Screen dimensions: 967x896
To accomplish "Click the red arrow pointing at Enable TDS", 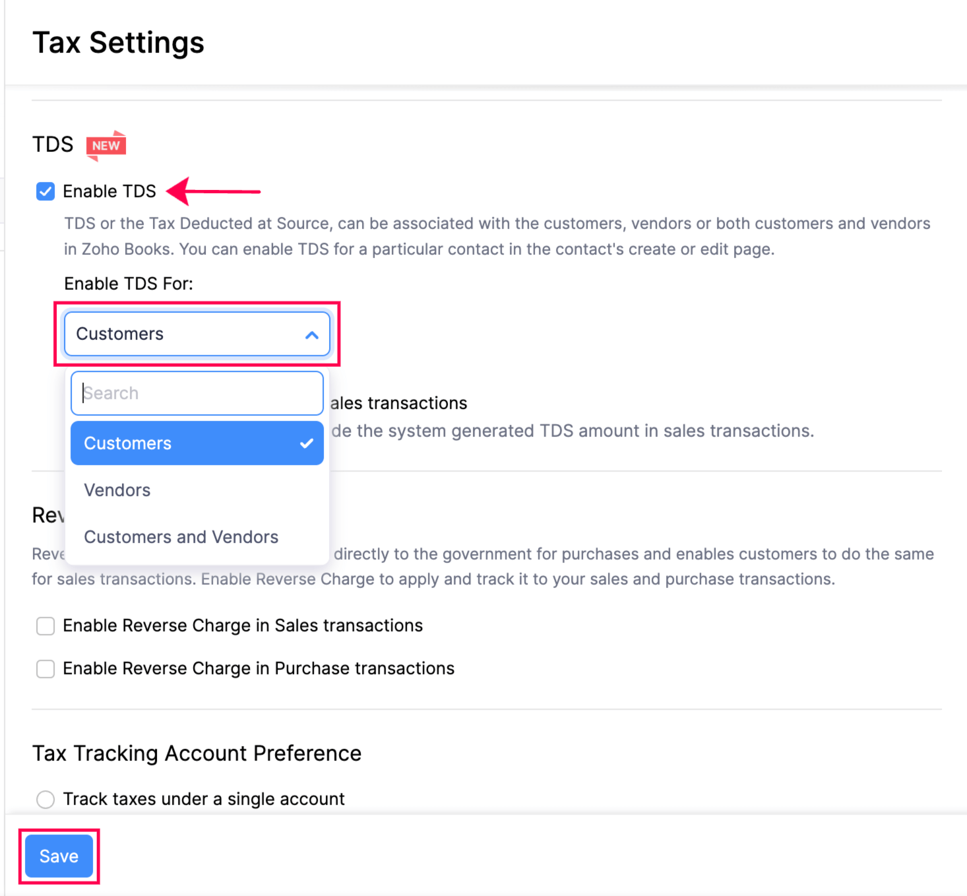I will point(213,191).
